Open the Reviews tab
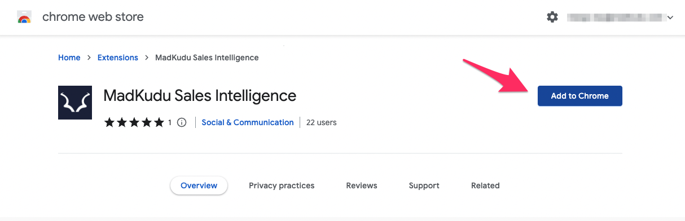Image resolution: width=685 pixels, height=221 pixels. coord(362,185)
